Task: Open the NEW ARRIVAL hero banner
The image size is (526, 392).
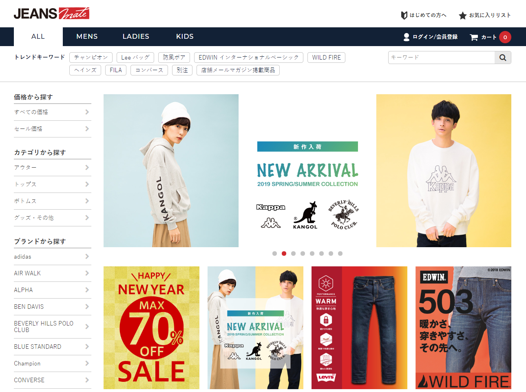Action: coord(307,171)
